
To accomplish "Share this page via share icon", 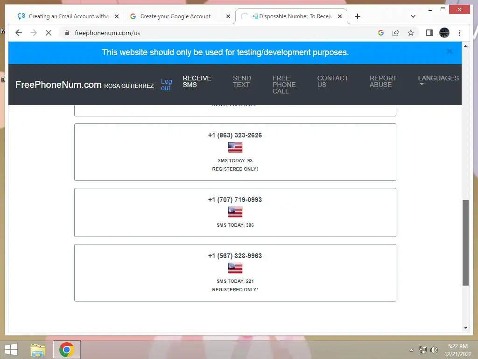I will click(x=396, y=33).
